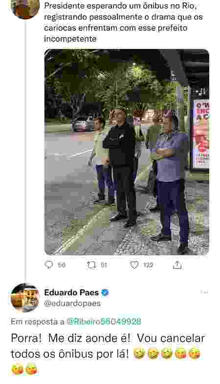Open the bus stop photo in the tweet
The image size is (220, 384).
[x=127, y=152]
